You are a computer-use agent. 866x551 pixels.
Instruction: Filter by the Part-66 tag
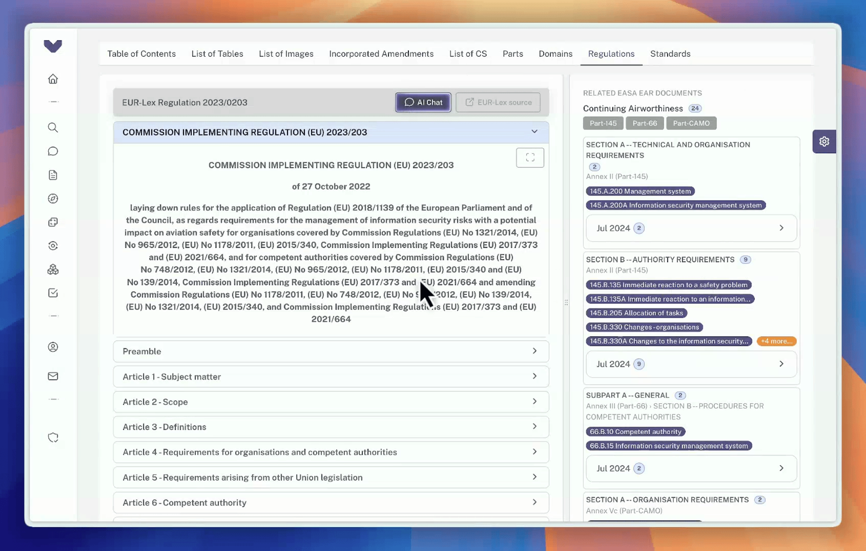645,123
